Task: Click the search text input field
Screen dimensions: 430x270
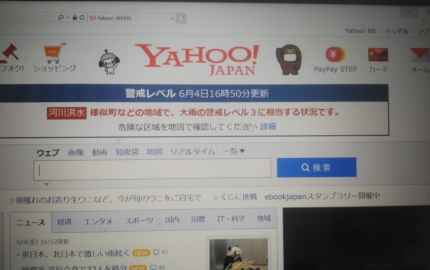Action: (152, 169)
